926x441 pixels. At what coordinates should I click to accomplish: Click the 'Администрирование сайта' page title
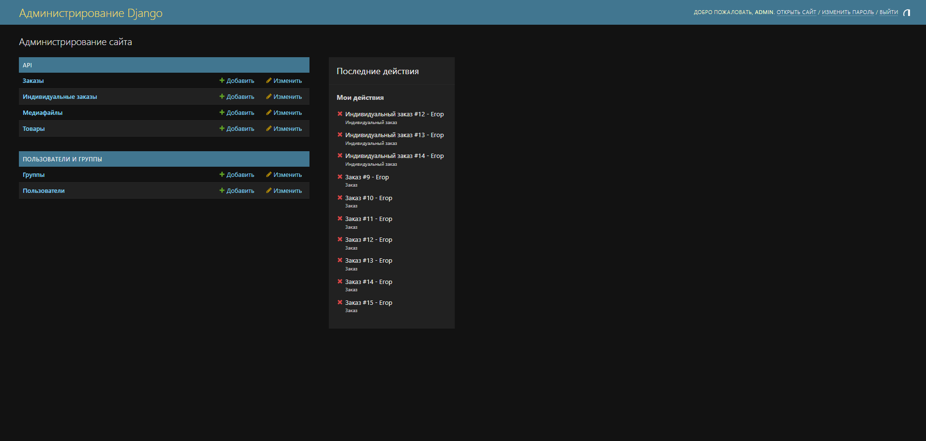76,42
